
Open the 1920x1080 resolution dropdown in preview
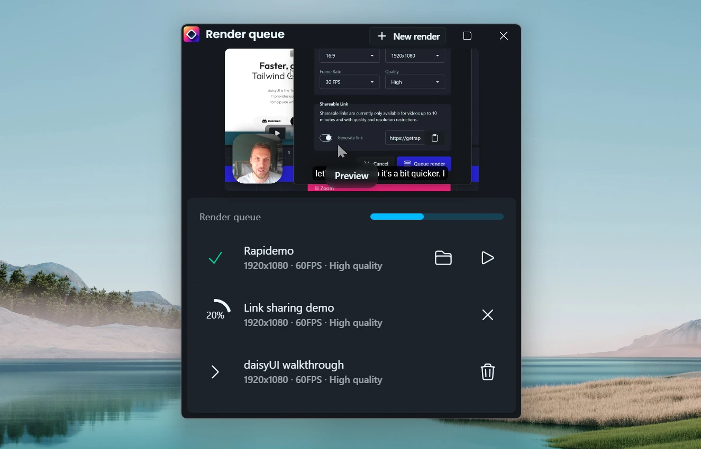point(415,56)
